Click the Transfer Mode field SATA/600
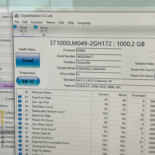Image resolution: width=155 pixels, height=155 pixels. 99,69
